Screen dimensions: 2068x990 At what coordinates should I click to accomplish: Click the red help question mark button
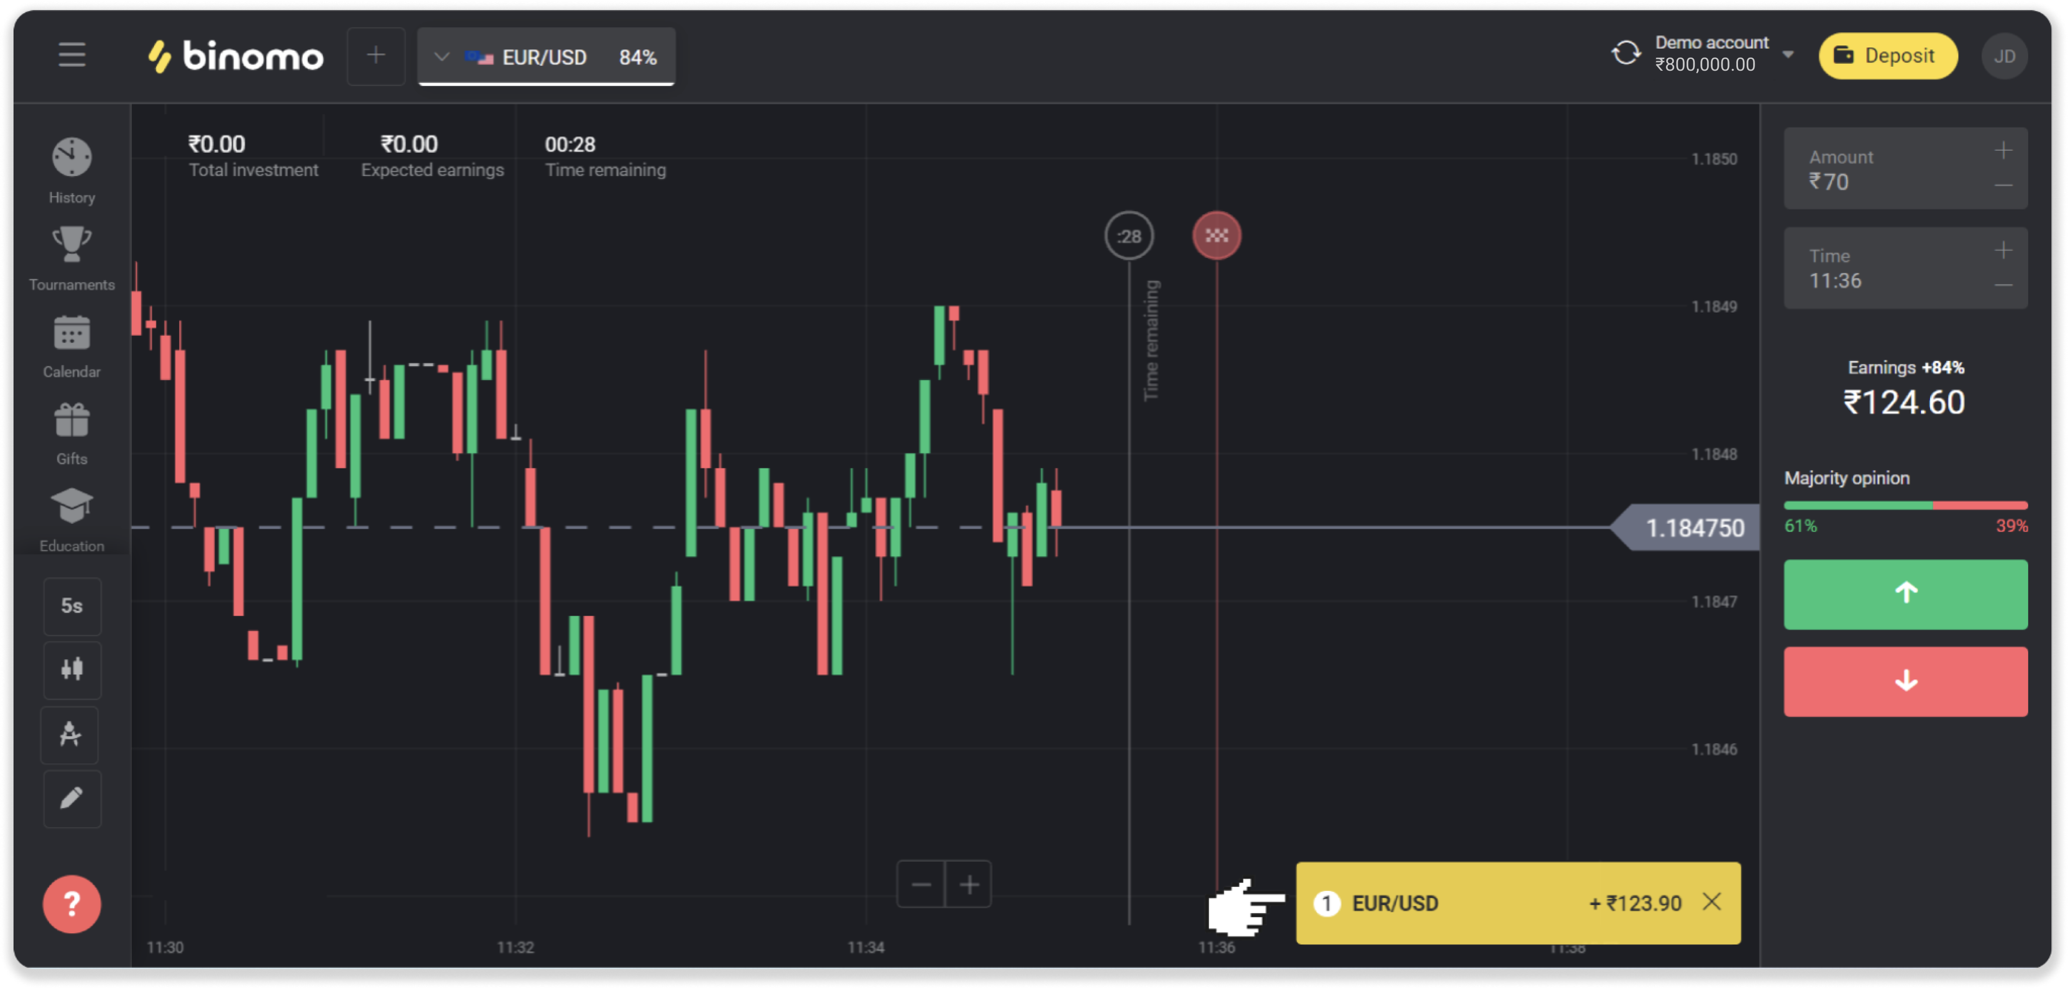(72, 904)
